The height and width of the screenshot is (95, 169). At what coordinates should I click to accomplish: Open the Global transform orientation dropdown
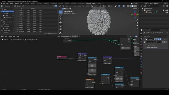95,6
